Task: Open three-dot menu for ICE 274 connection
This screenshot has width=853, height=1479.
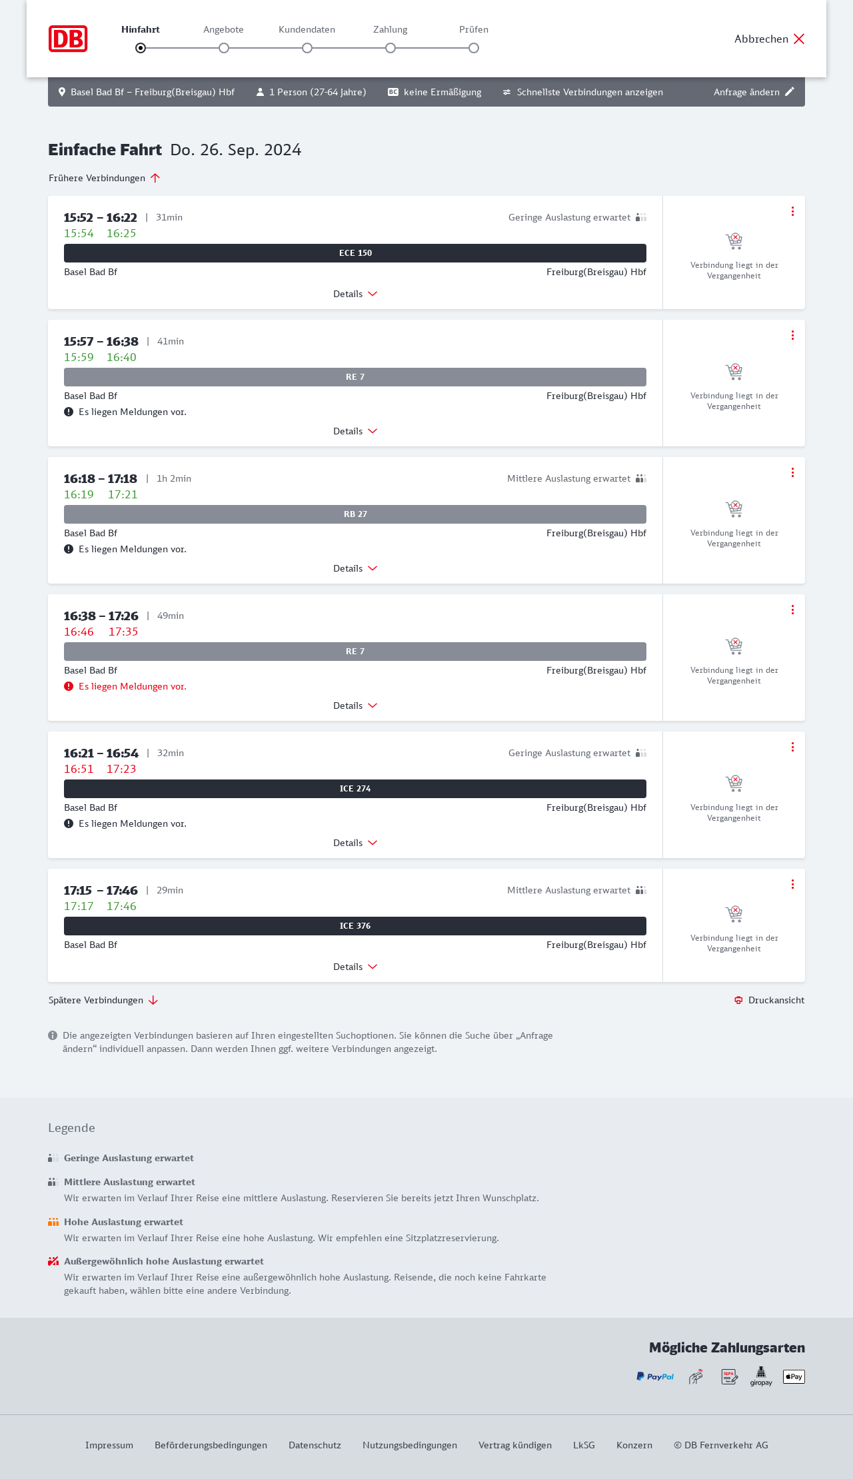Action: coord(792,747)
